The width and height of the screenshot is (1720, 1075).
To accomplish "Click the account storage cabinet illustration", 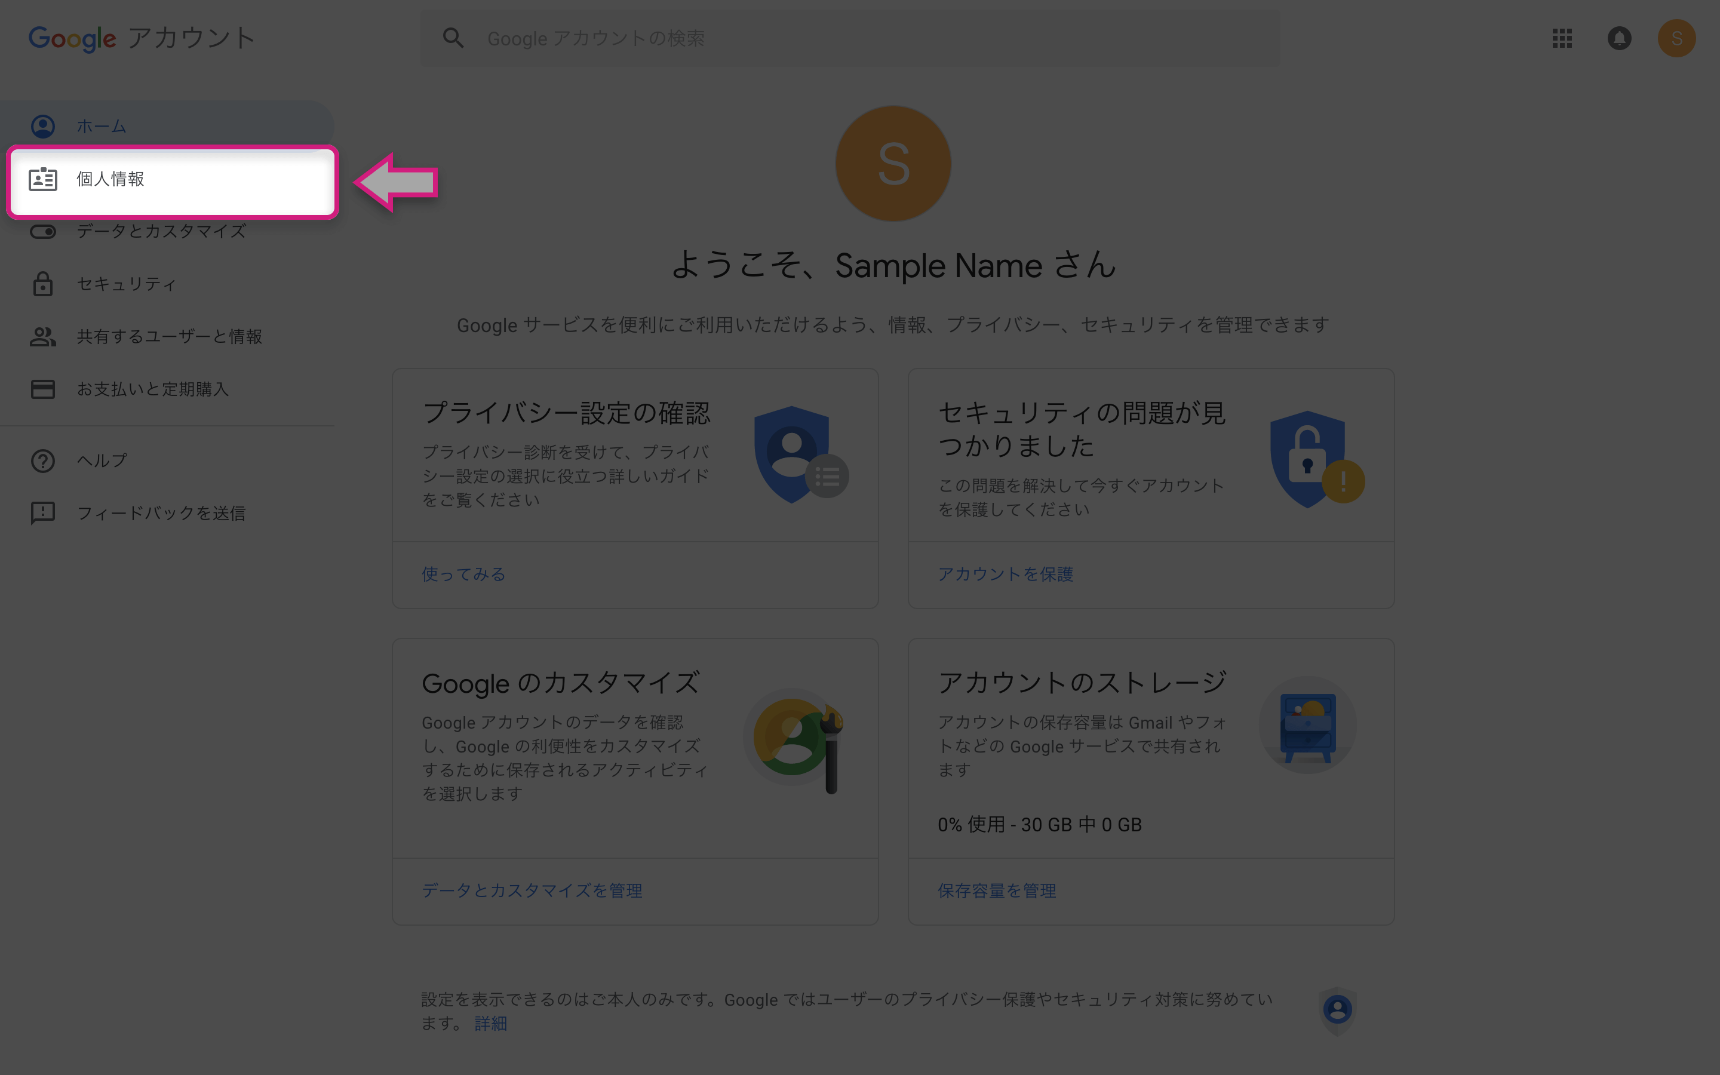I will click(1307, 726).
